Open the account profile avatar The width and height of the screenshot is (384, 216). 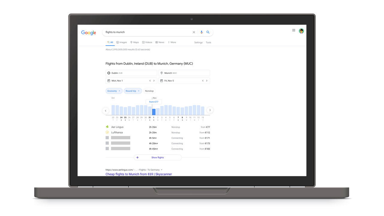(x=301, y=31)
